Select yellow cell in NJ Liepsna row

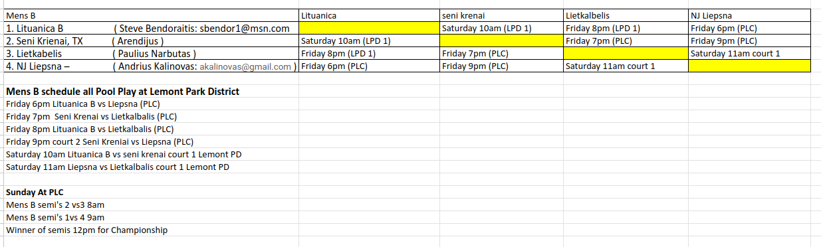(749, 66)
